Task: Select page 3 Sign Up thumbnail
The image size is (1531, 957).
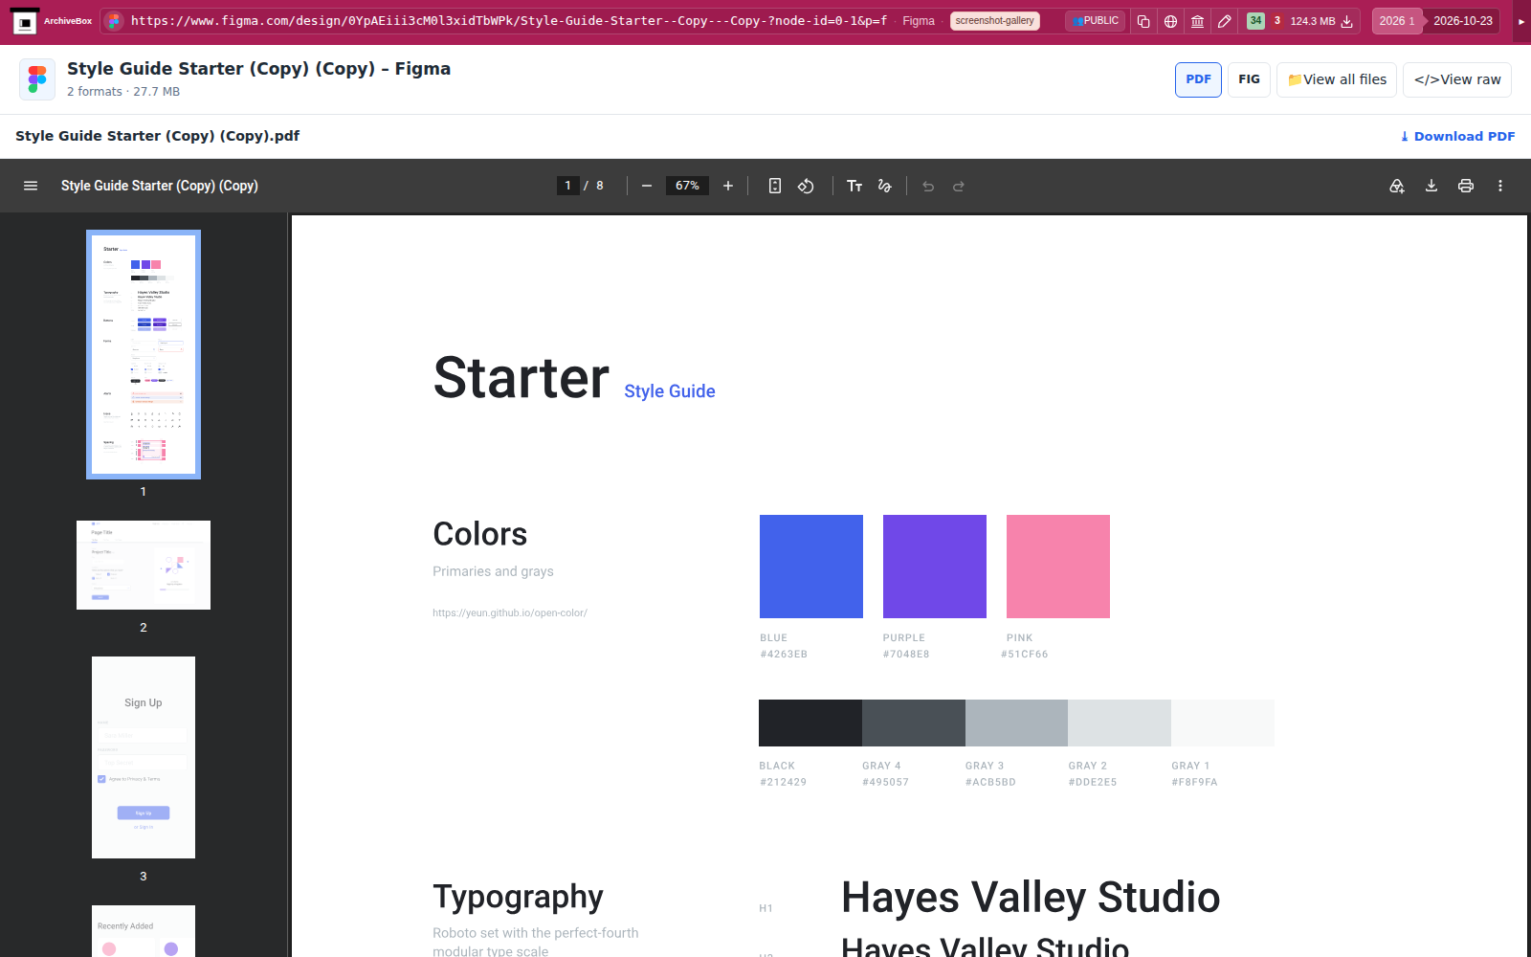Action: 144,757
